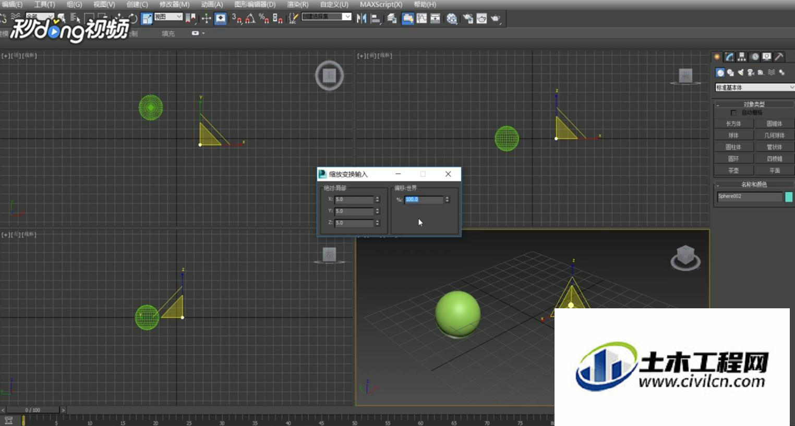Switch to the Hierarchy command panel tab

coord(742,57)
